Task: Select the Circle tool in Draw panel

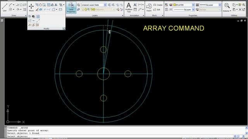Action: point(10,9)
